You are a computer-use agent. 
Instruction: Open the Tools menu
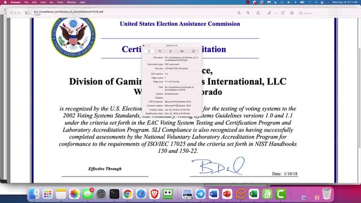[60, 2]
